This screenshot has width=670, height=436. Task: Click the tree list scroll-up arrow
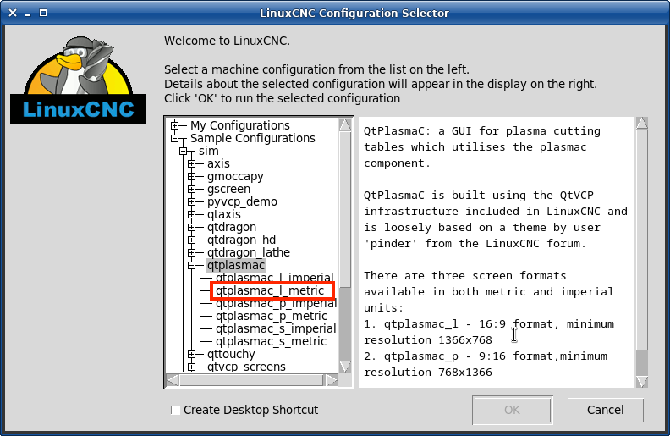coord(345,124)
